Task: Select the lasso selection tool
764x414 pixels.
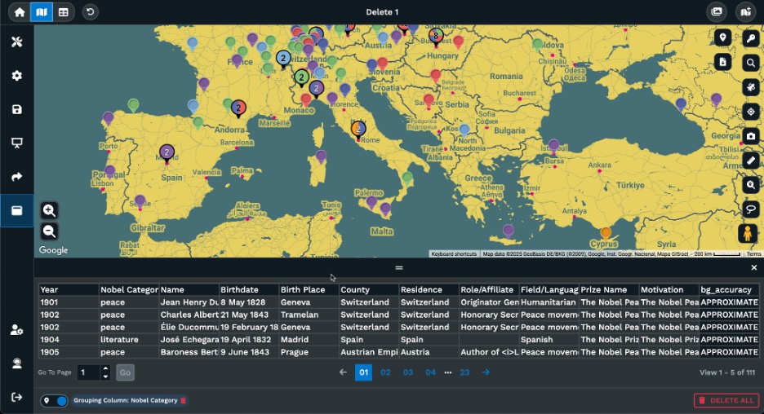Action: [x=751, y=209]
